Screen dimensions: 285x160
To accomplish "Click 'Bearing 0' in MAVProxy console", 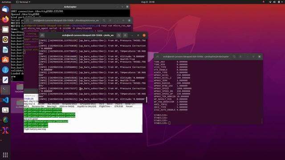I will point(52,106).
